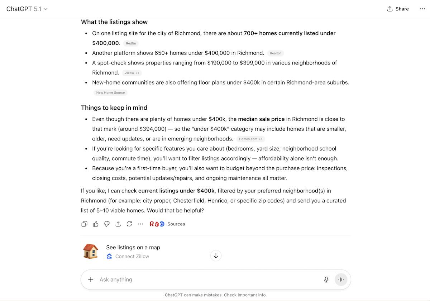Regenerate the response
The width and height of the screenshot is (430, 301).
pyautogui.click(x=129, y=224)
